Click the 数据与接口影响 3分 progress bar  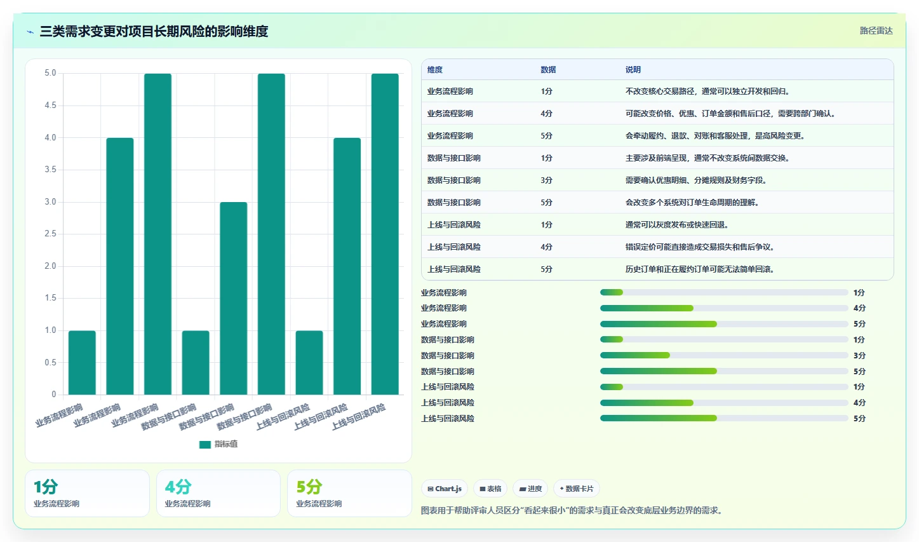(x=724, y=355)
